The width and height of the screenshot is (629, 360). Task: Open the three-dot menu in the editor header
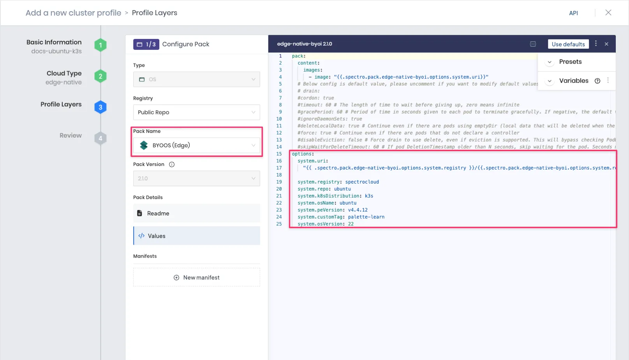point(596,44)
